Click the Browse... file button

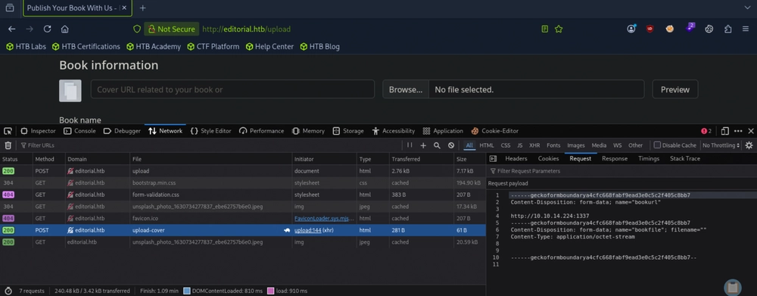point(406,89)
